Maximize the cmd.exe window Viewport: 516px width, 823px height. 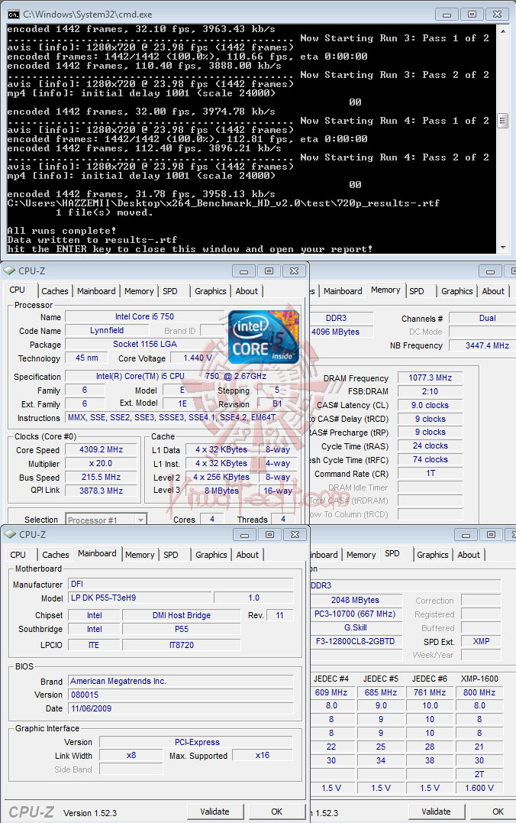pyautogui.click(x=472, y=15)
